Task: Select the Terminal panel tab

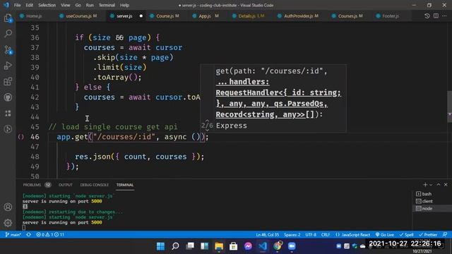Action: tap(125, 185)
